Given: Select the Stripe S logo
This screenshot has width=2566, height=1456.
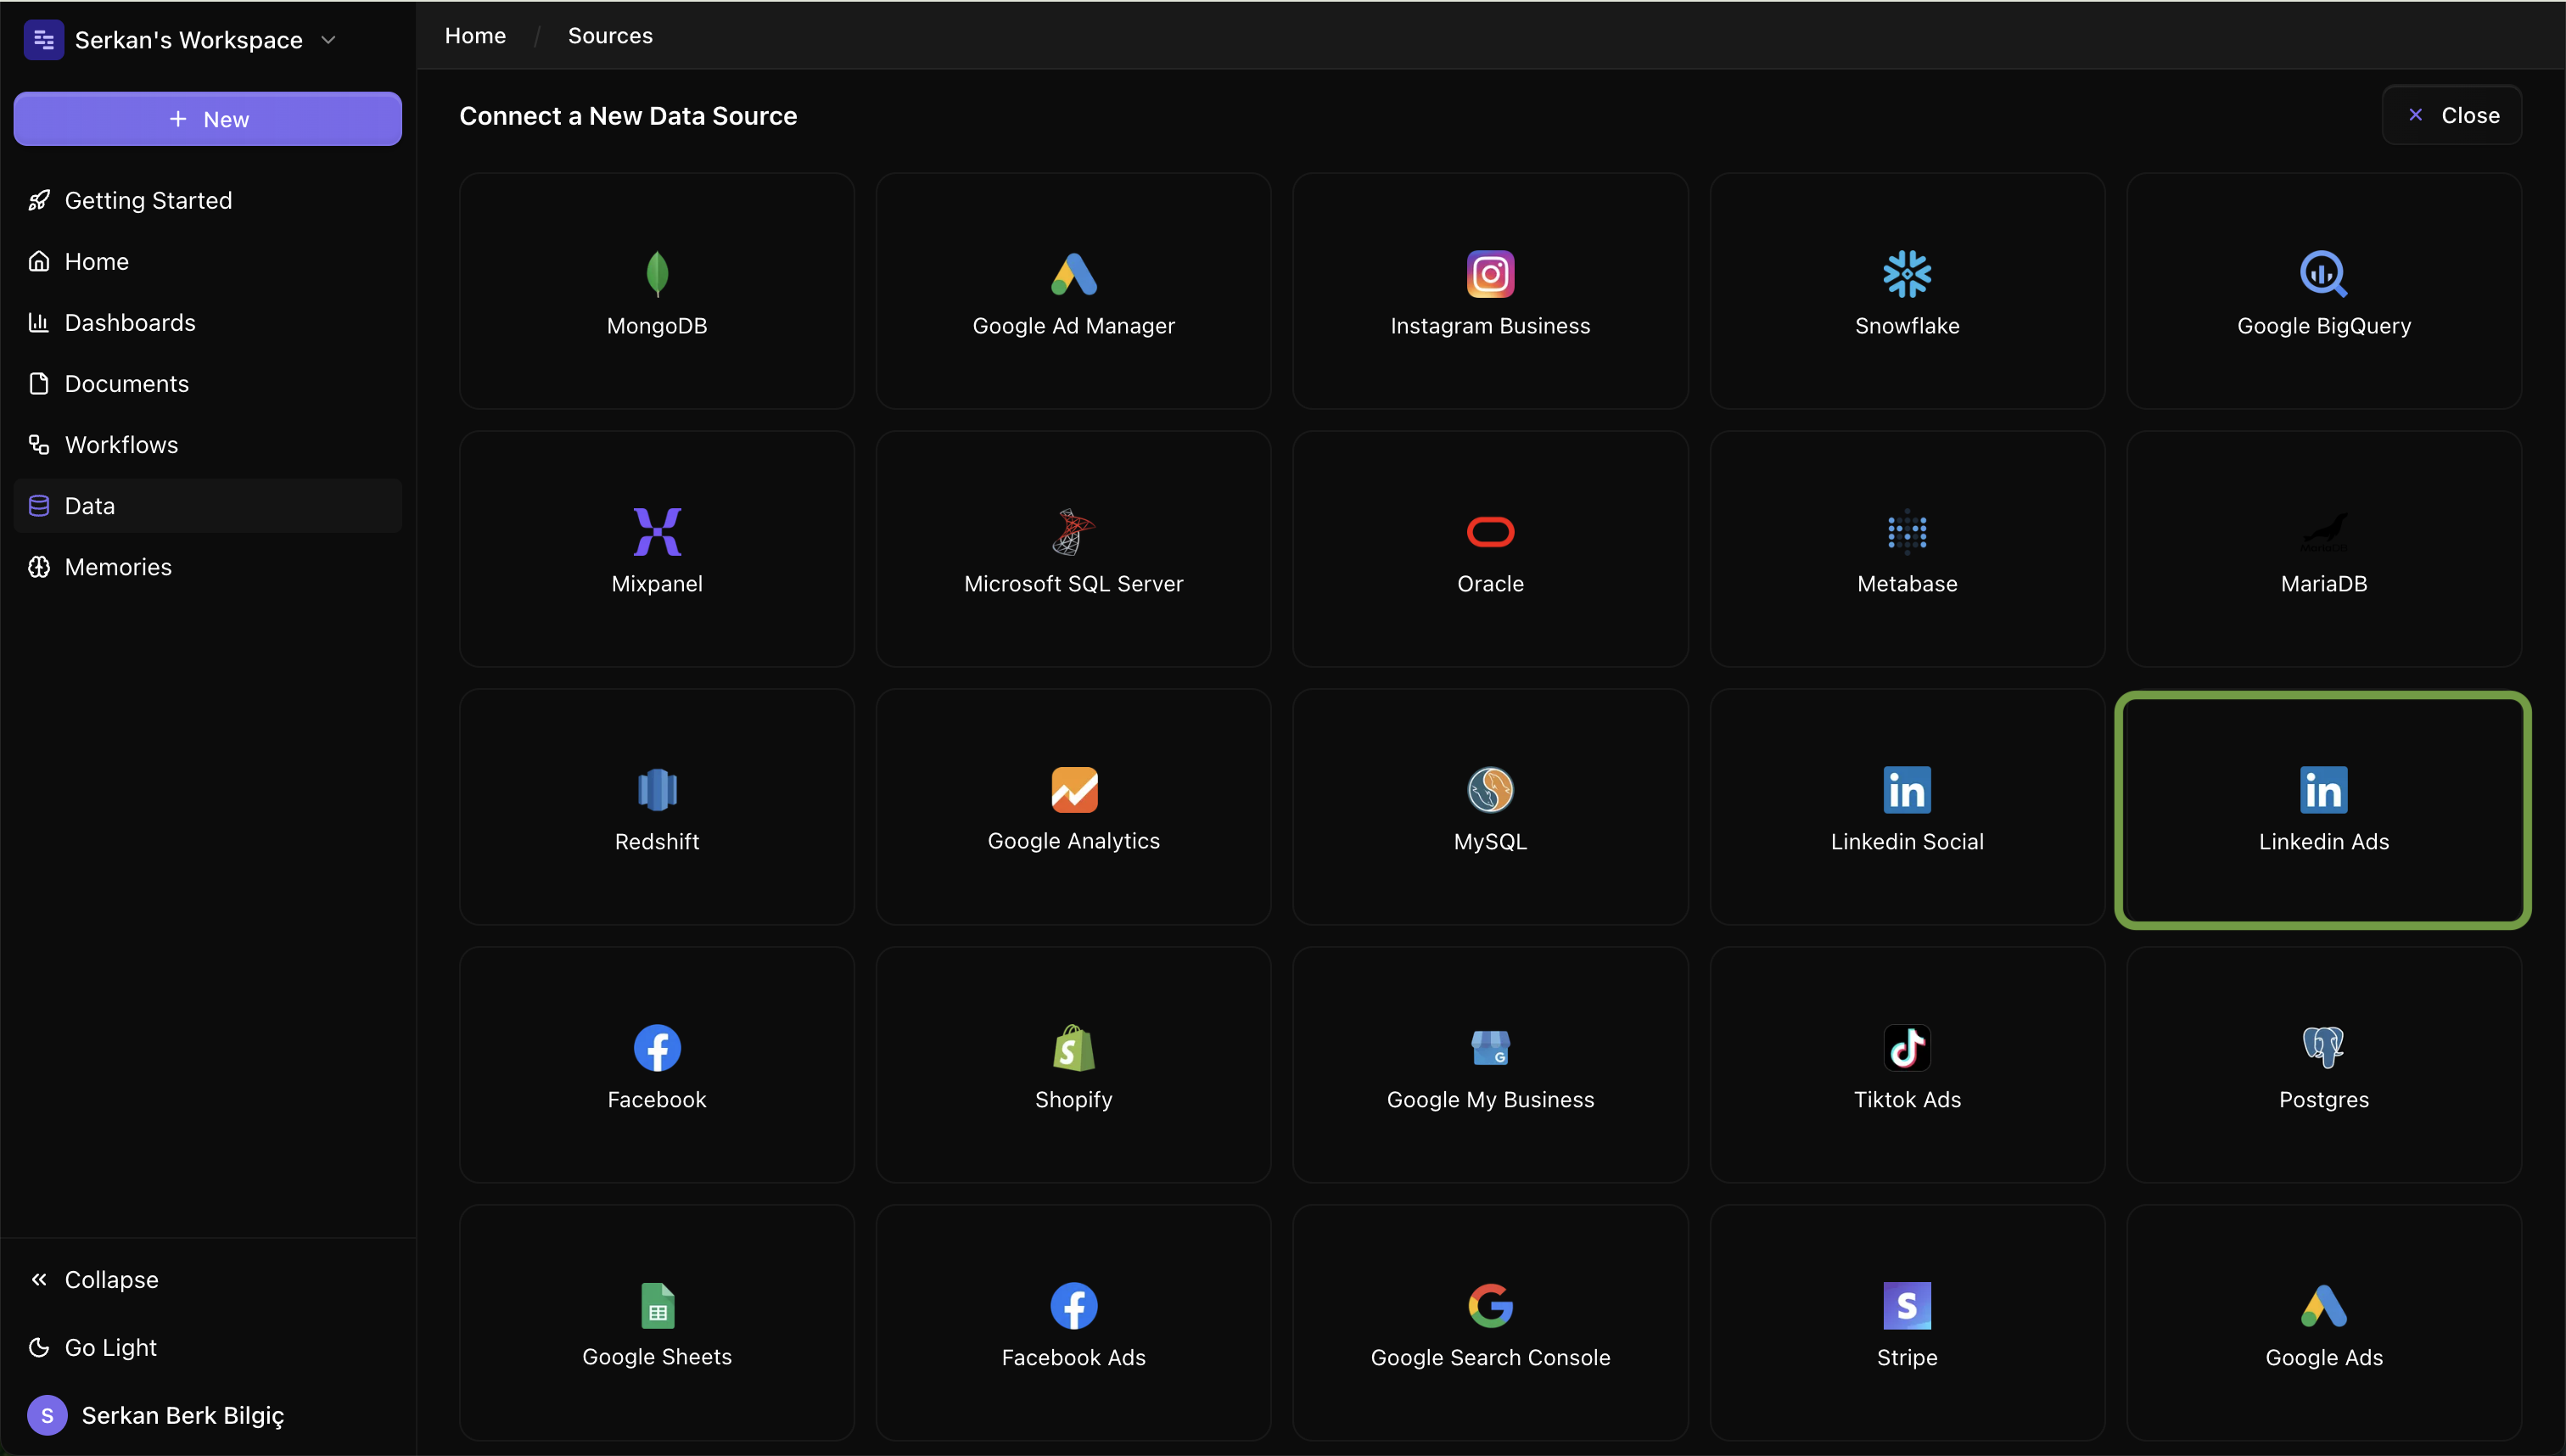Looking at the screenshot, I should (1907, 1306).
